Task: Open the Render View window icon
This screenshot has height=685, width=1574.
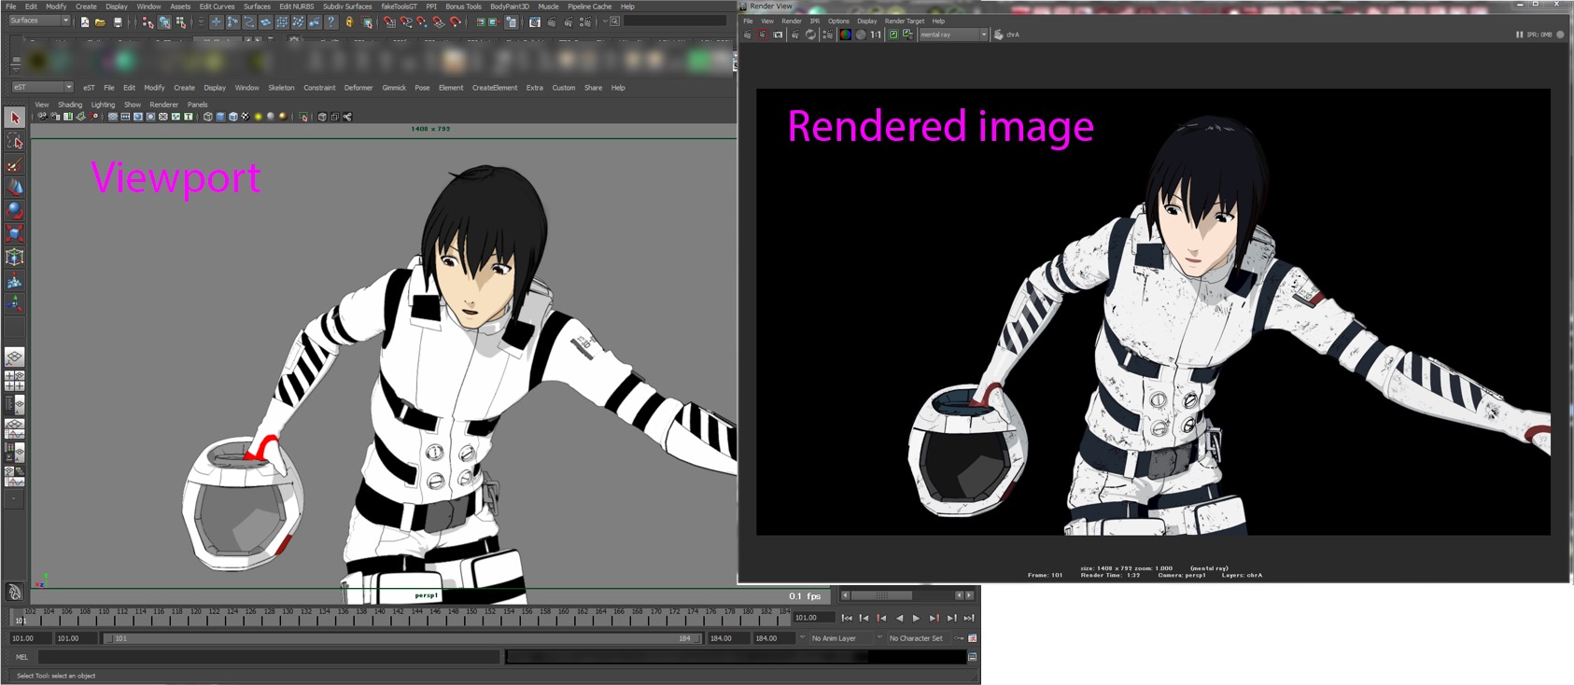Action: pos(534,21)
